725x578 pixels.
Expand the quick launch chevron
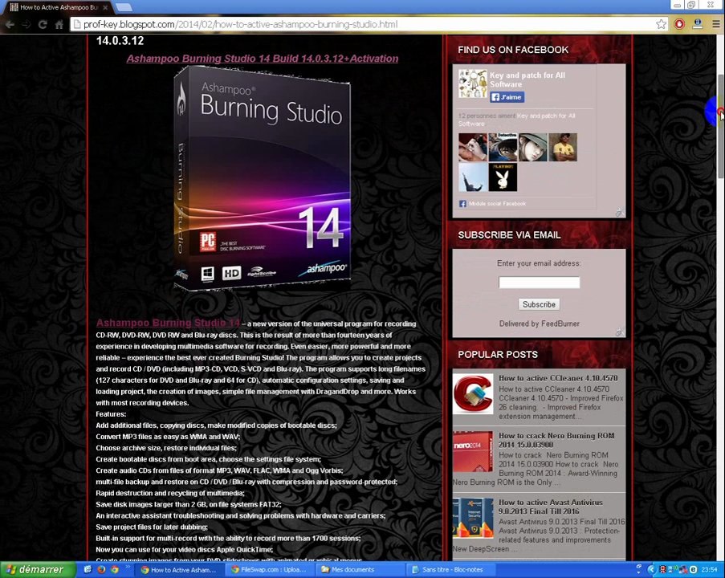(x=128, y=567)
